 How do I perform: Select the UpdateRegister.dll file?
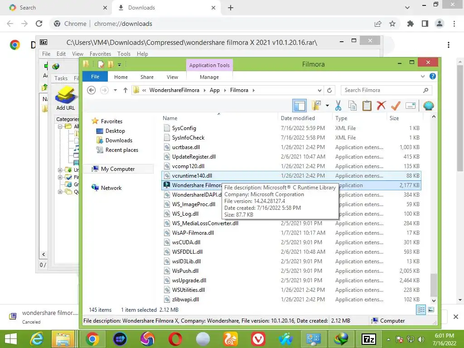(x=194, y=156)
